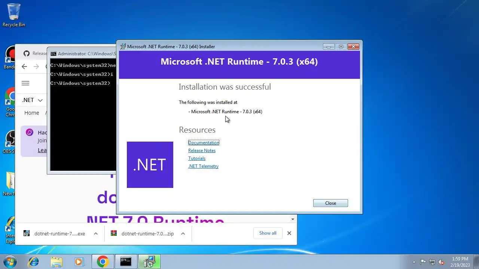This screenshot has height=269, width=479.
Task: Open the clock showing 1:59 PM
Action: pyautogui.click(x=460, y=262)
